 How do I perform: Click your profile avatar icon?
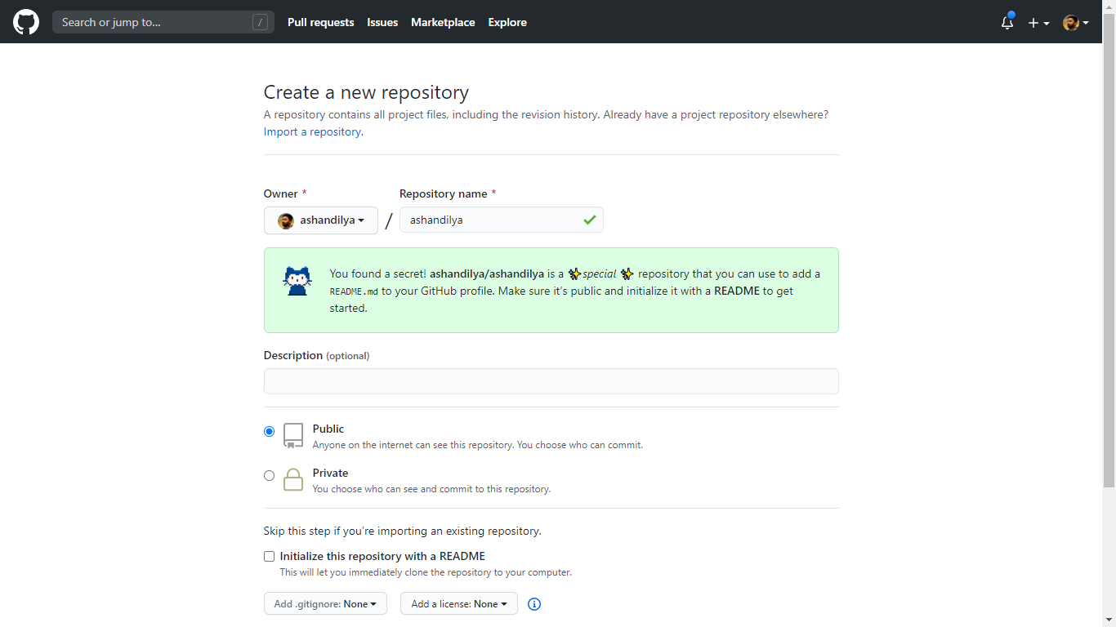pyautogui.click(x=1070, y=22)
